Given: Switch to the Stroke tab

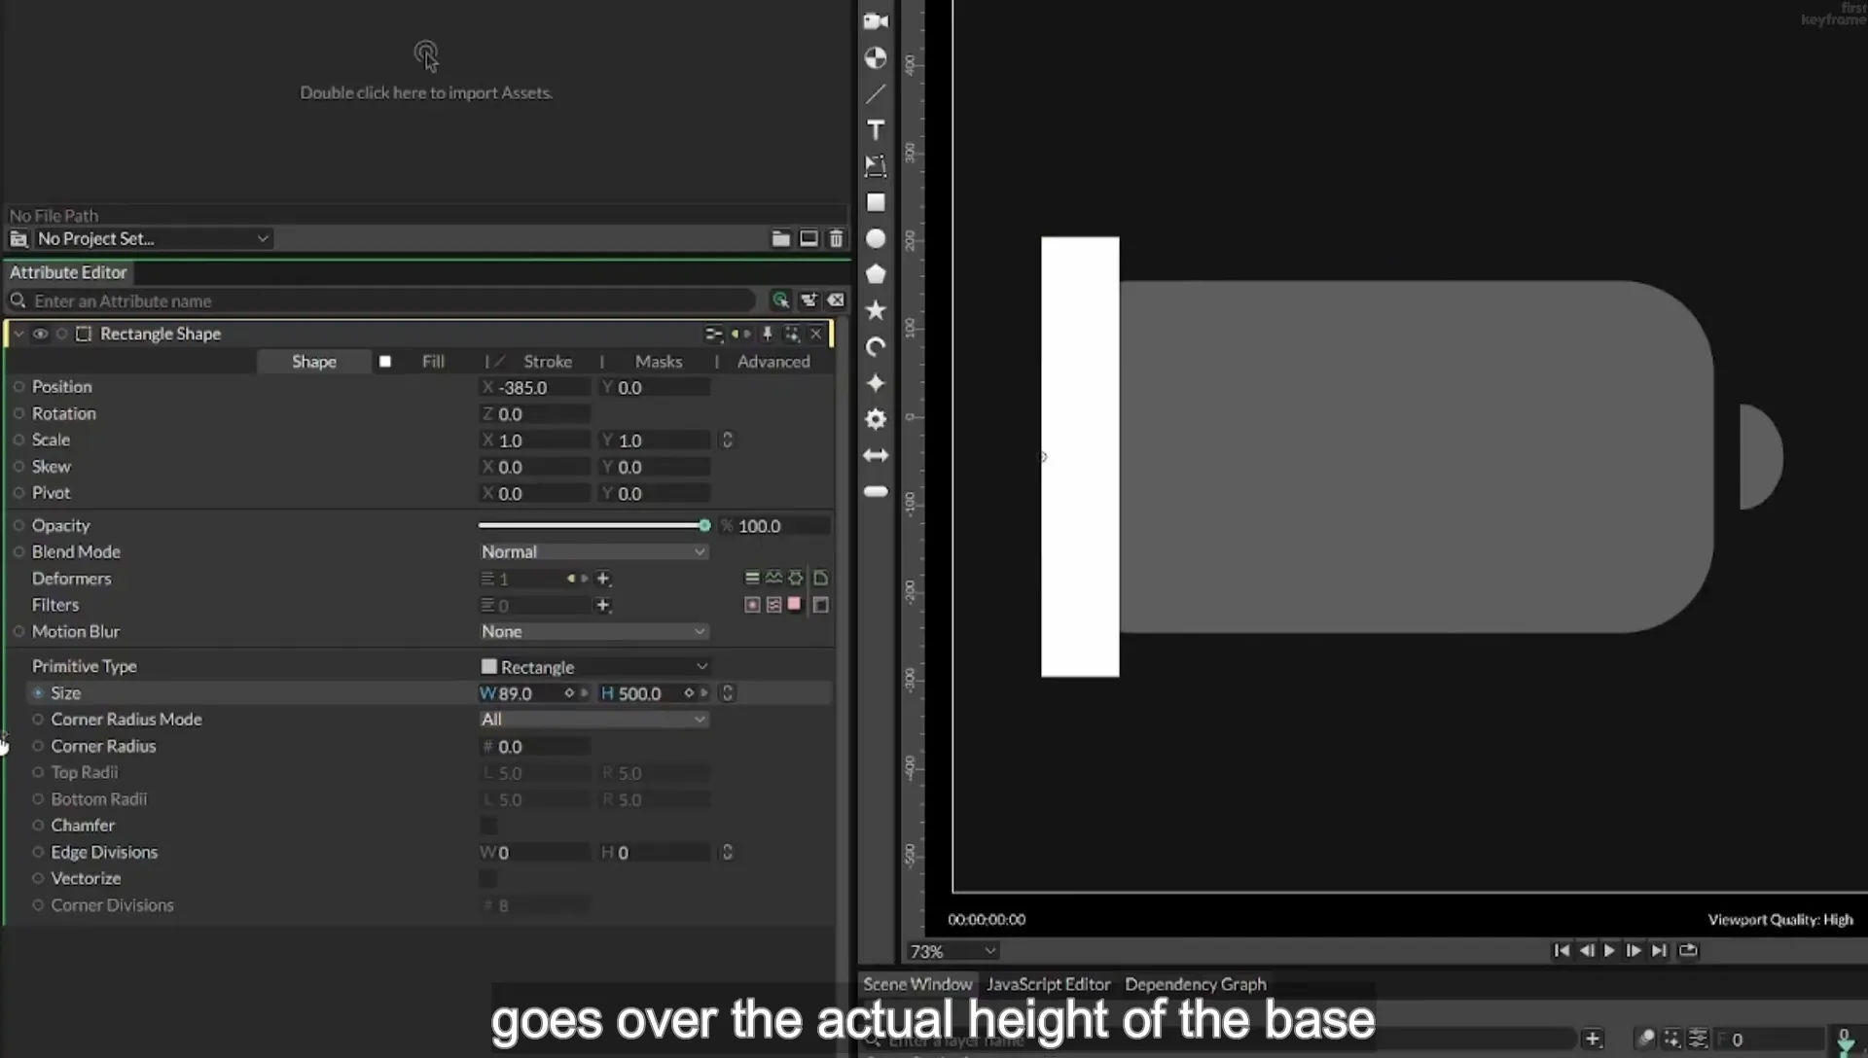Looking at the screenshot, I should tap(548, 362).
